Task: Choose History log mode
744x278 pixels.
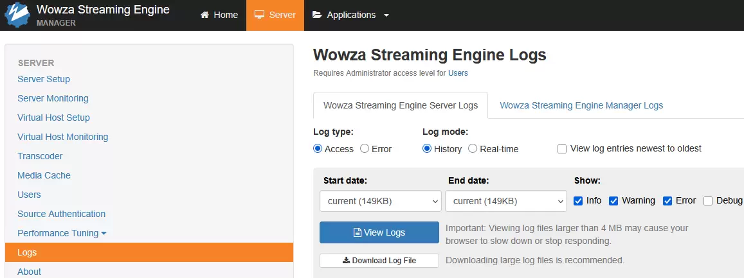Action: (x=427, y=149)
